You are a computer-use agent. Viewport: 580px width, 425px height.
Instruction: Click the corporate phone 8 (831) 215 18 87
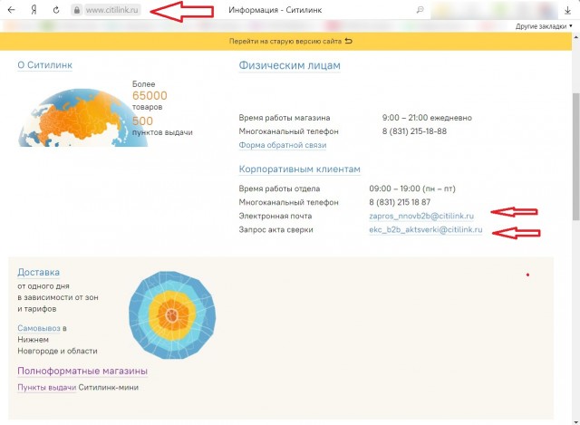pos(400,202)
